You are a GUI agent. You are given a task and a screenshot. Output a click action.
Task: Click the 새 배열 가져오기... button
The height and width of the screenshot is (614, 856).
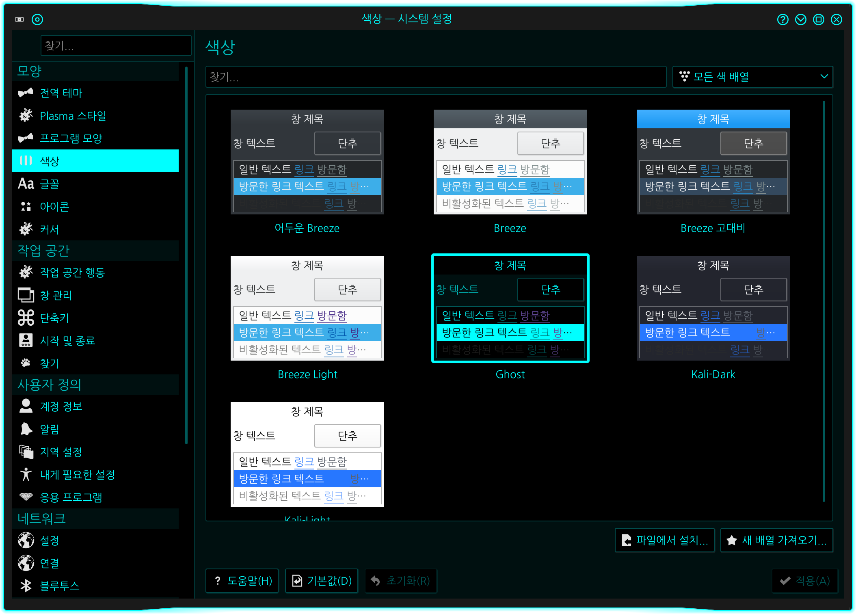tap(776, 540)
